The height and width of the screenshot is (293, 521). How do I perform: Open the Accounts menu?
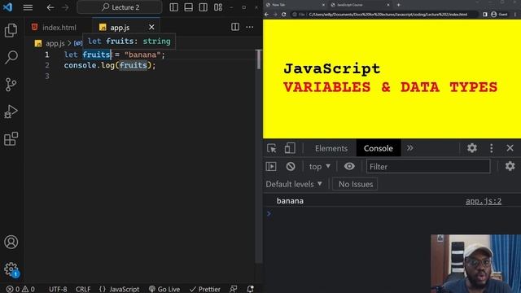[x=11, y=242]
